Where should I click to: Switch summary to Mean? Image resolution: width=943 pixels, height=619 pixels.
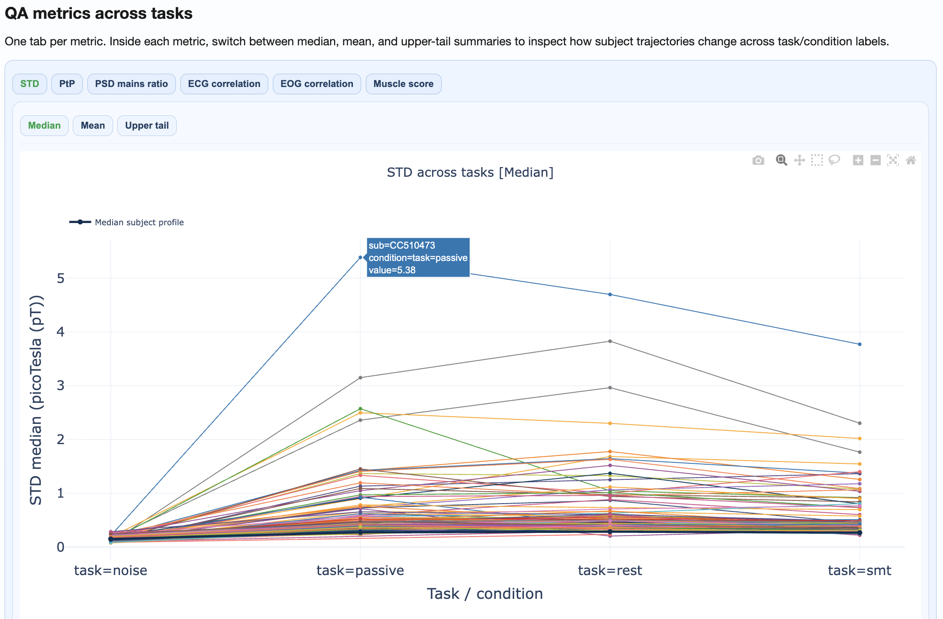[93, 125]
